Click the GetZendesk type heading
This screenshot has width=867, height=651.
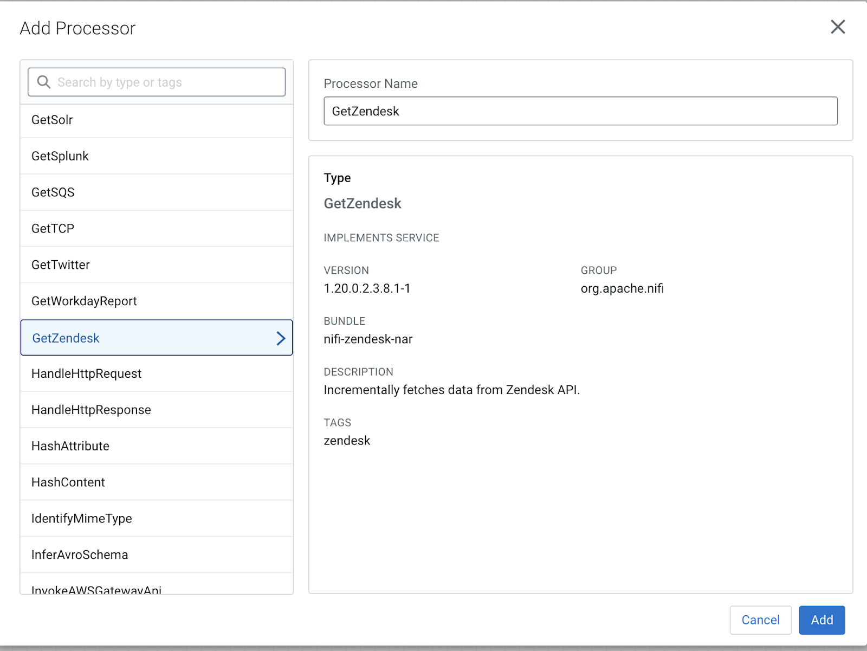click(x=363, y=203)
